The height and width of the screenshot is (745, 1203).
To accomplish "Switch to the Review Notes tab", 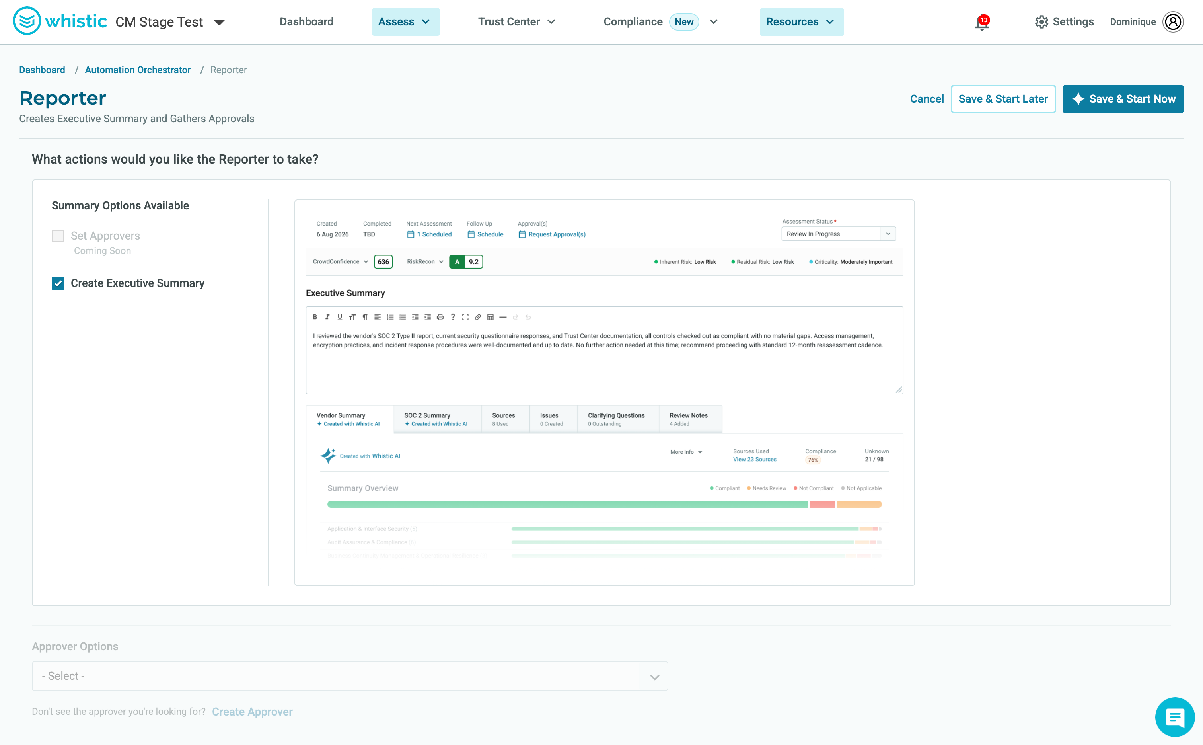I will (x=690, y=419).
